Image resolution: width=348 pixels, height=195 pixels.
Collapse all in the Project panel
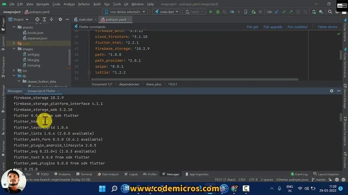[x=52, y=19]
